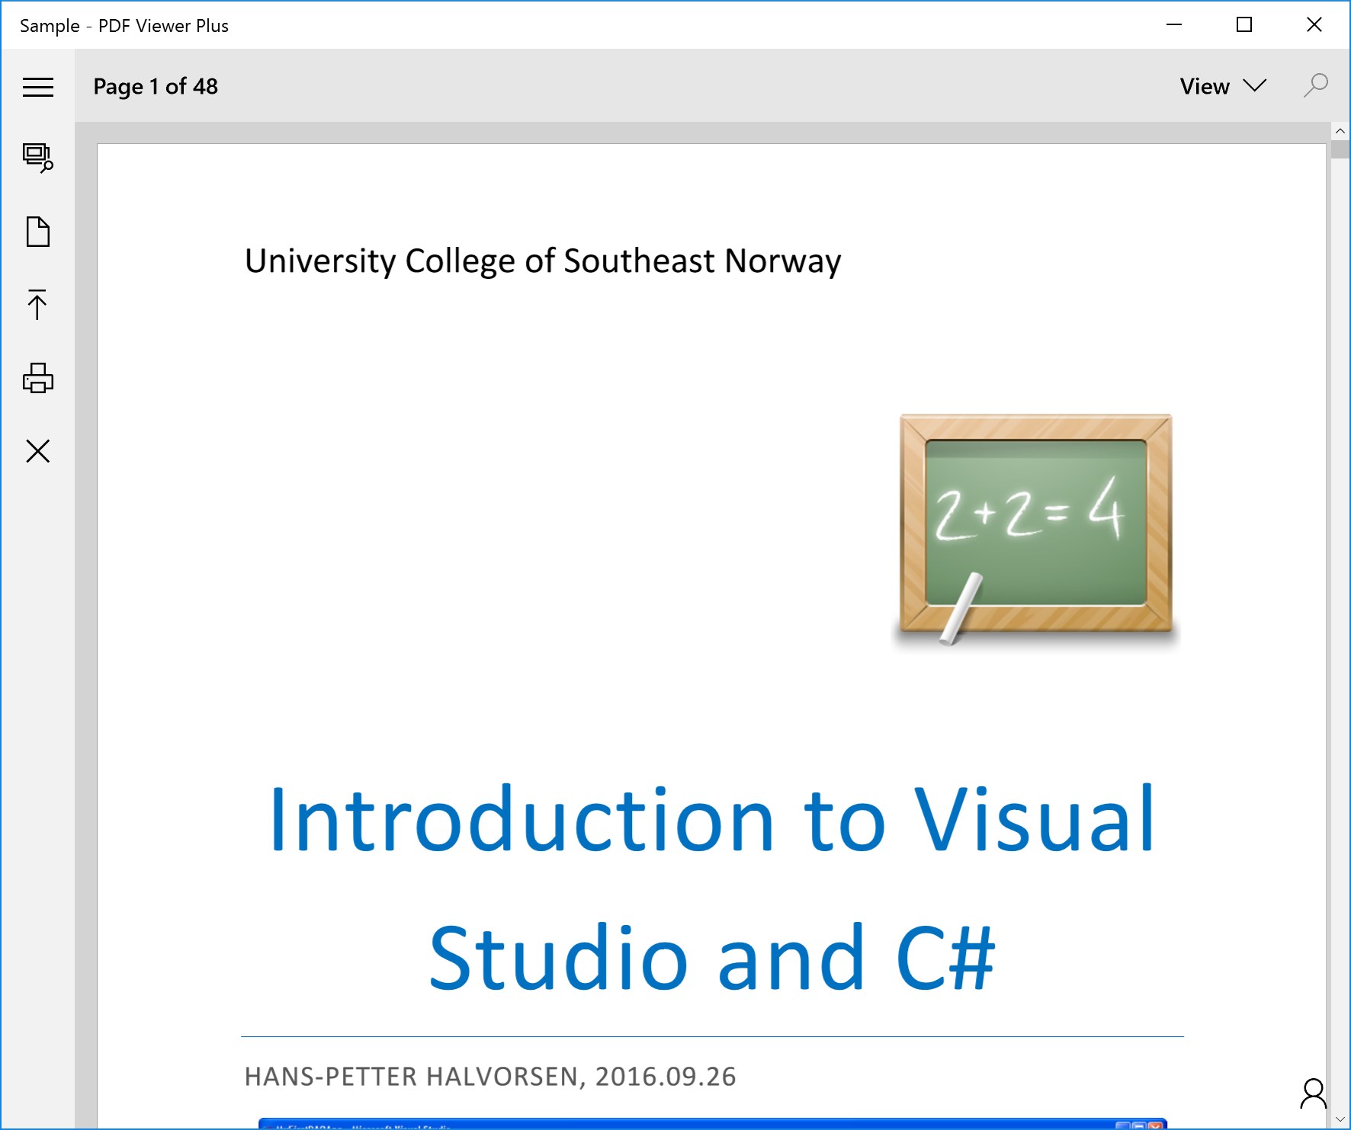Expand the View dropdown
The width and height of the screenshot is (1351, 1130).
pyautogui.click(x=1223, y=86)
